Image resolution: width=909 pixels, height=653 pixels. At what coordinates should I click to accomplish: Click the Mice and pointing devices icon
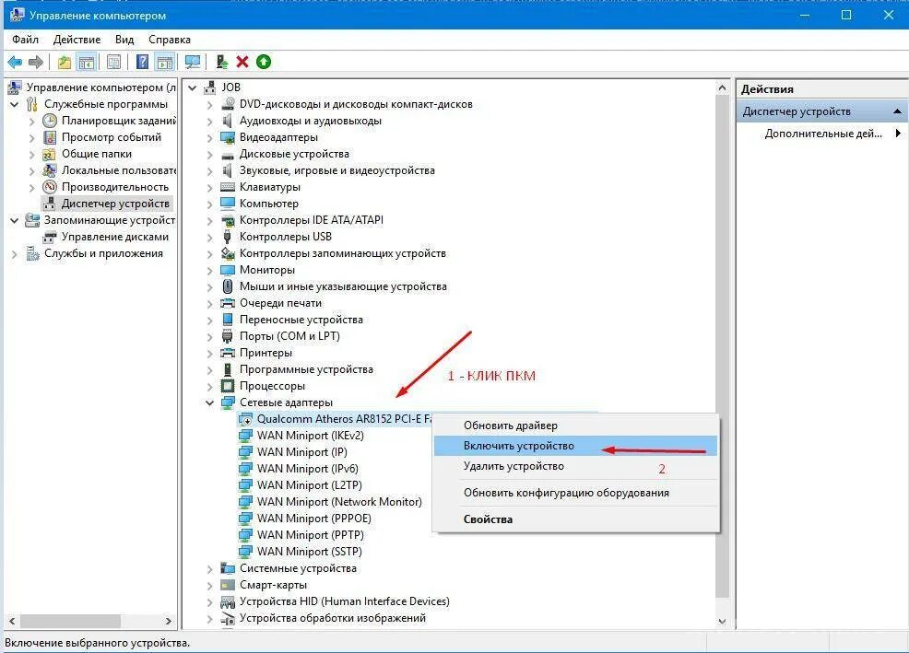(228, 286)
